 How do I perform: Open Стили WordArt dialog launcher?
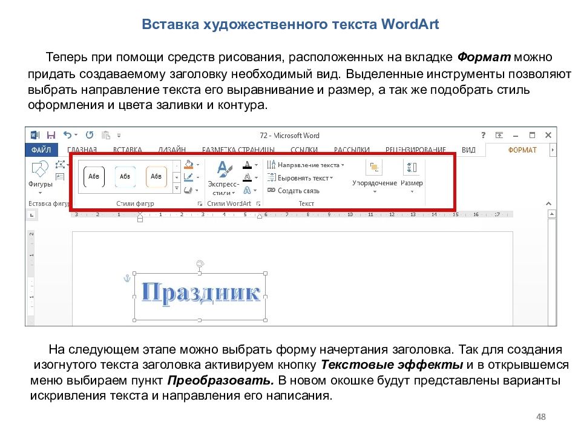(258, 203)
